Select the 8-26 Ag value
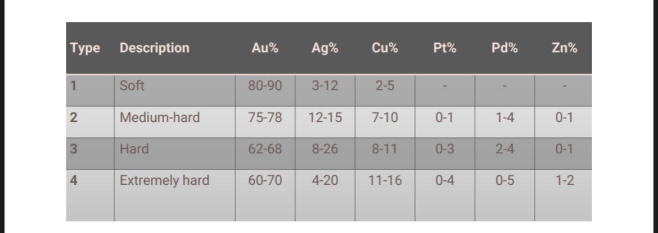The height and width of the screenshot is (233, 658). point(325,149)
